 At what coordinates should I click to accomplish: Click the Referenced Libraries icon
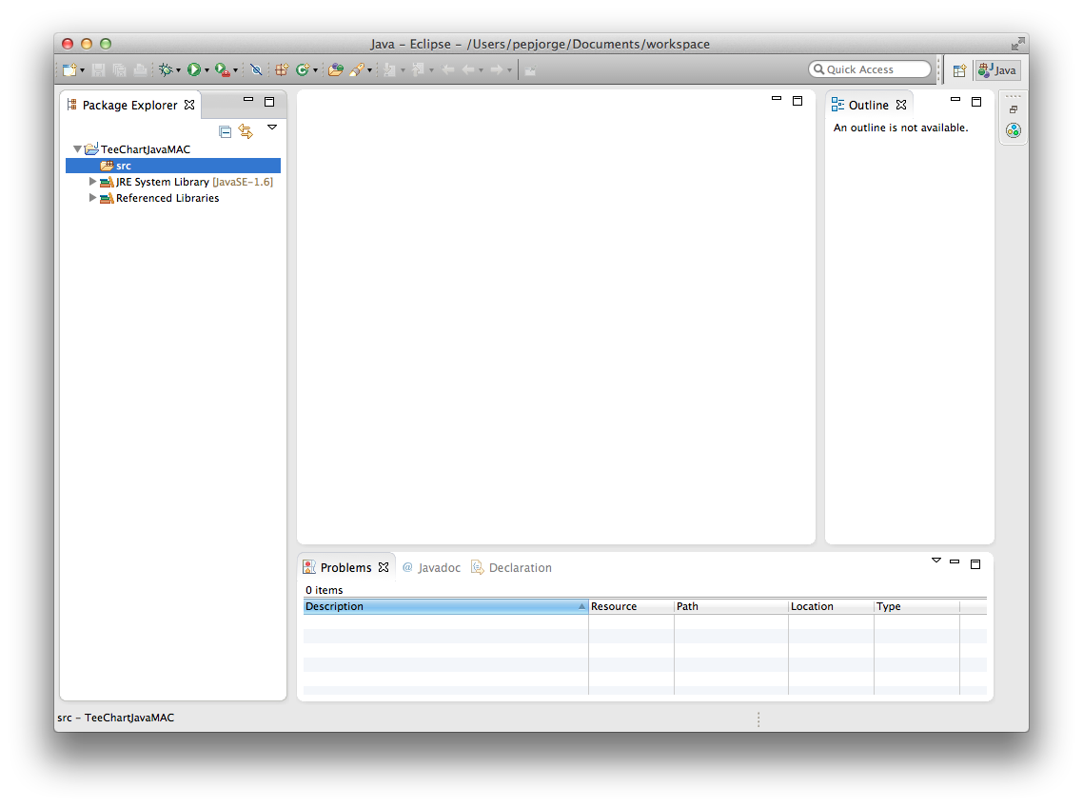point(107,198)
